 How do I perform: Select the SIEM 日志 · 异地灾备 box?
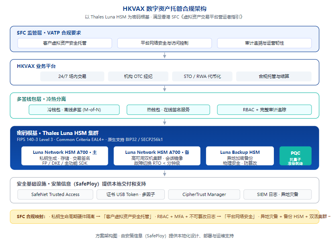(x=277, y=194)
